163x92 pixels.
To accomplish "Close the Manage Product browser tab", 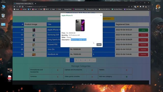I will [32, 4].
